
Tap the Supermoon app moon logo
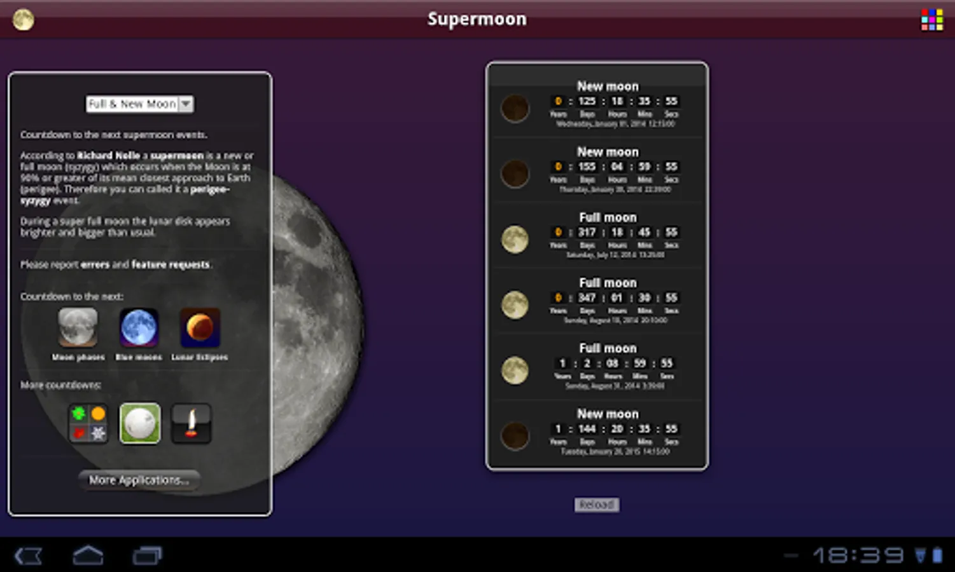pos(24,20)
